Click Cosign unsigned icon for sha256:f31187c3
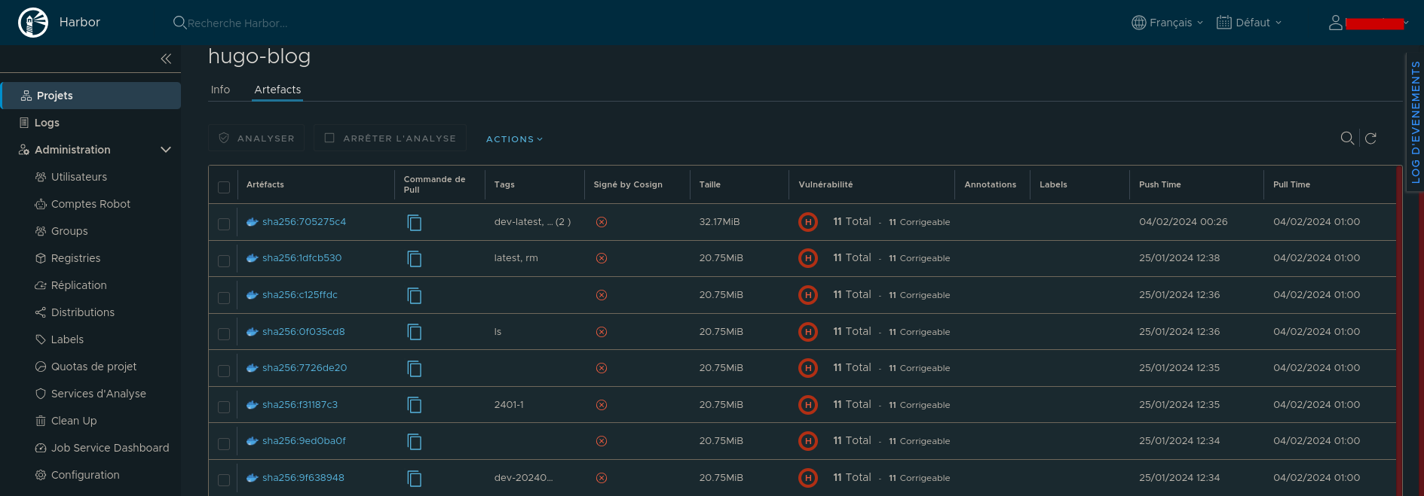Image resolution: width=1424 pixels, height=496 pixels. click(602, 405)
